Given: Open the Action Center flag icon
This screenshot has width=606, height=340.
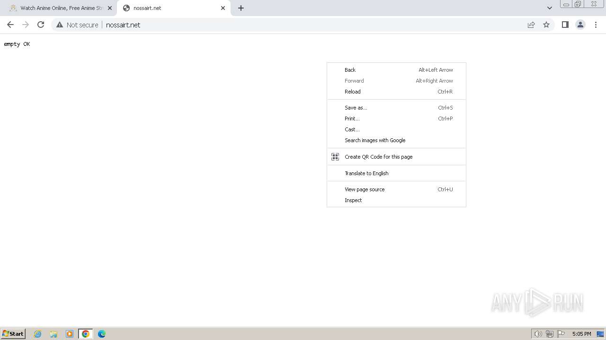Looking at the screenshot, I should pos(561,334).
